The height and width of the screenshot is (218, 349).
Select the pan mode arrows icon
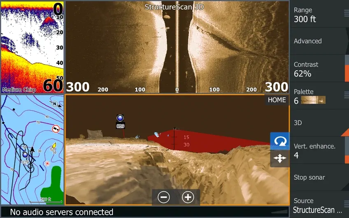(280, 158)
